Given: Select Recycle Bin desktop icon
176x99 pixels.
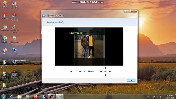Looking at the screenshot, I should point(14,40).
